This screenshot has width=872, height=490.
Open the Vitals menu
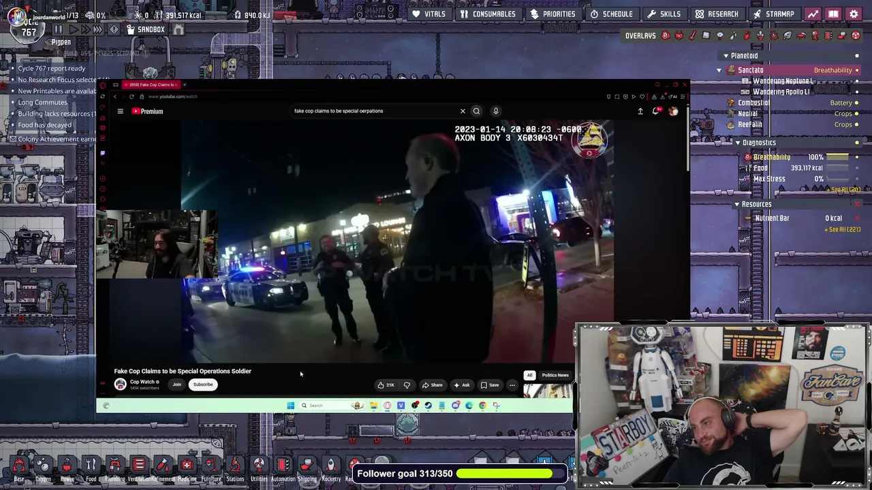(429, 14)
